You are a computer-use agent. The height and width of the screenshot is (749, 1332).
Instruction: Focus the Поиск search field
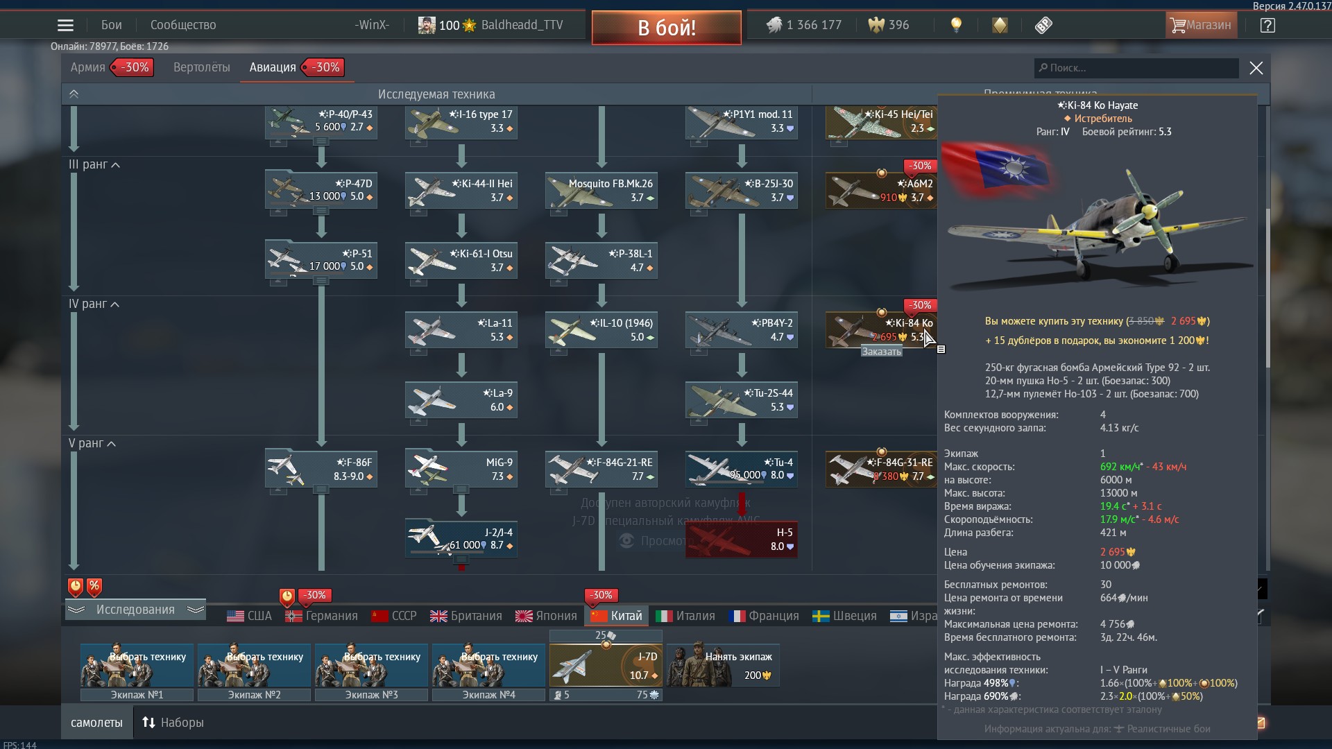point(1136,68)
